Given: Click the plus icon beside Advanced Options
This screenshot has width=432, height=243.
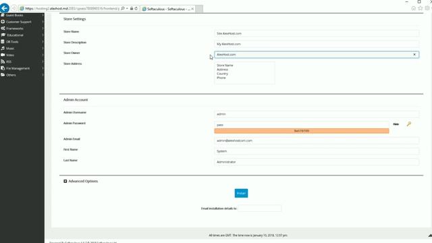Looking at the screenshot, I should point(65,181).
